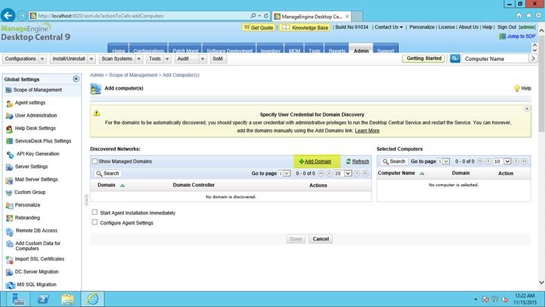Click the Add Custom Data for Computers icon
The width and height of the screenshot is (545, 307).
tap(10, 244)
